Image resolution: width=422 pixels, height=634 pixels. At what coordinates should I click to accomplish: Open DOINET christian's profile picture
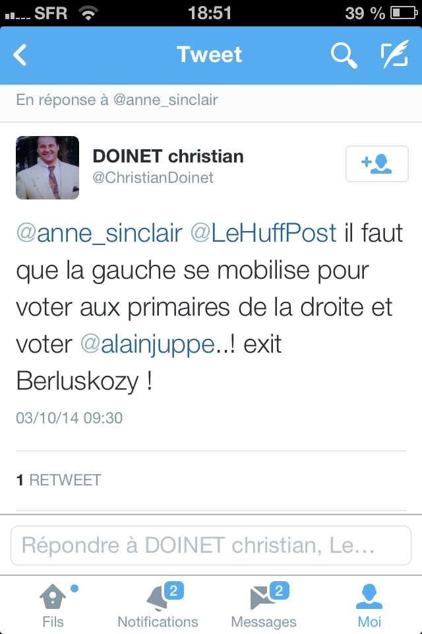point(47,168)
